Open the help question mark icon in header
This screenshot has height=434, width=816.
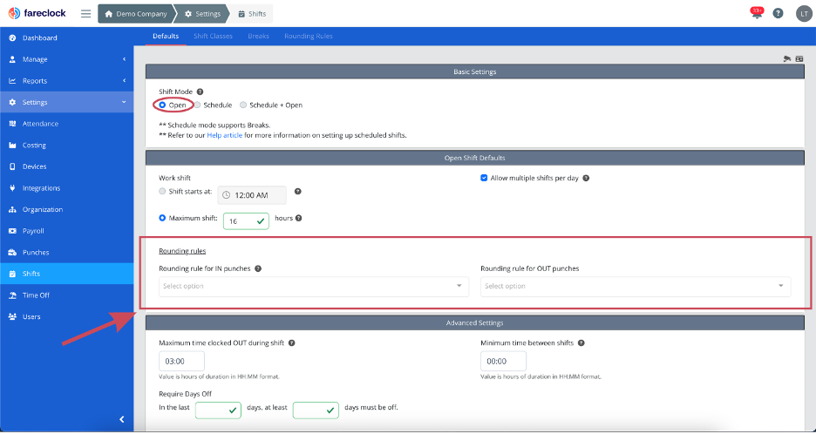coord(778,14)
